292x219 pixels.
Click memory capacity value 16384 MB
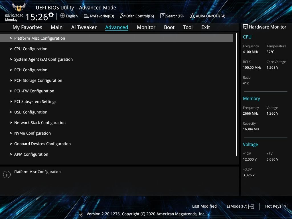[251, 129]
